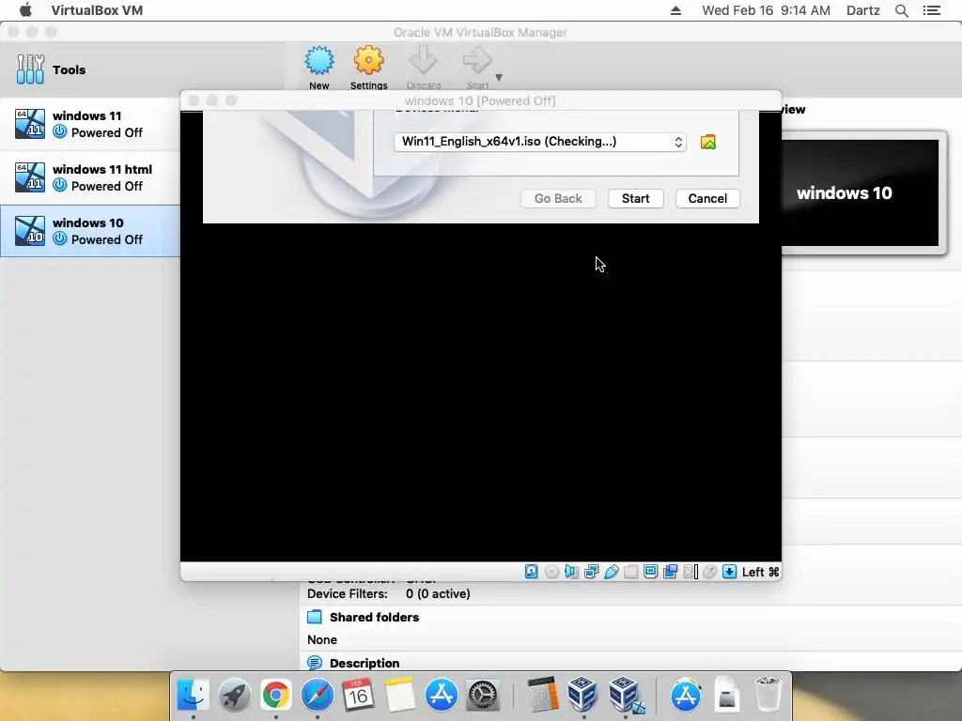Screen dimensions: 962x721
Task: Cancel the startup disk dialog
Action: coord(707,199)
